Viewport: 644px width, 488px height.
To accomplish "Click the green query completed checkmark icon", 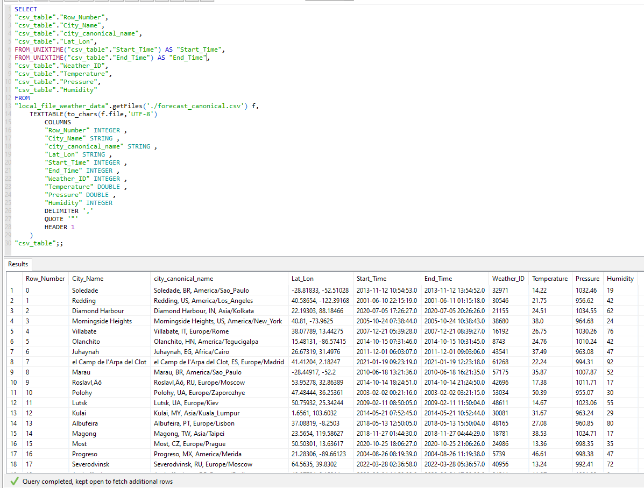I will 13,482.
